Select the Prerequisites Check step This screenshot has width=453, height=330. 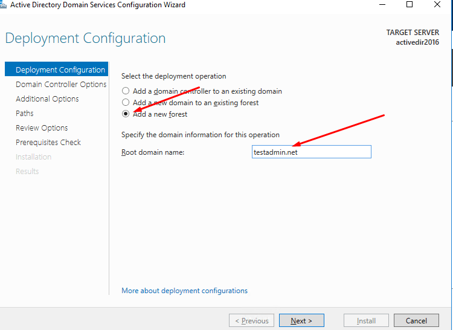coord(48,143)
